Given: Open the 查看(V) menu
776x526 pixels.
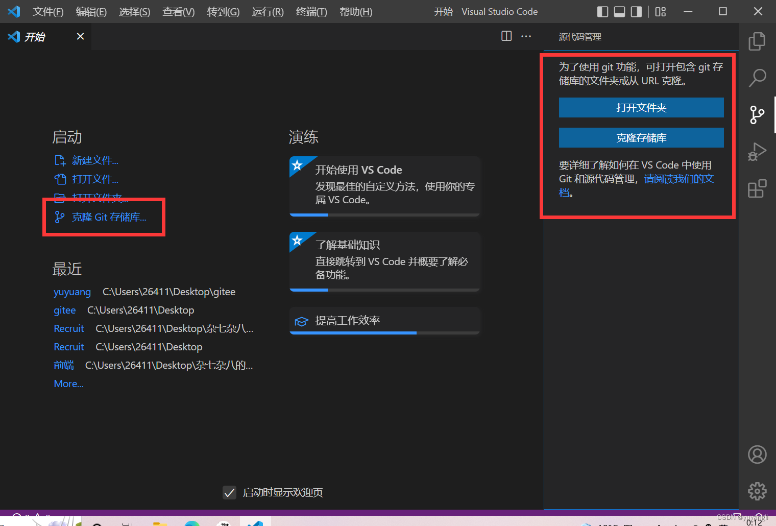Looking at the screenshot, I should click(178, 12).
